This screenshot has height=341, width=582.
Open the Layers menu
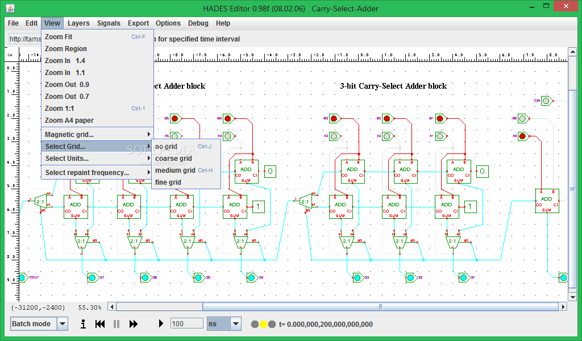[78, 23]
